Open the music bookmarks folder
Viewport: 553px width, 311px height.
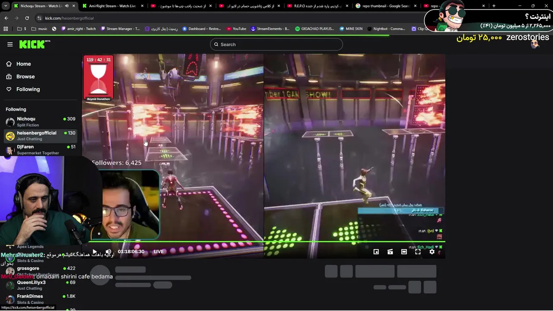pos(38,29)
